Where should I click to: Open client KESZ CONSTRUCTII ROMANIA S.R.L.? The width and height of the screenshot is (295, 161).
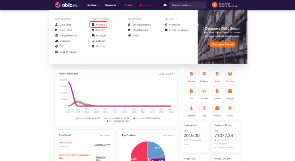pos(74,157)
